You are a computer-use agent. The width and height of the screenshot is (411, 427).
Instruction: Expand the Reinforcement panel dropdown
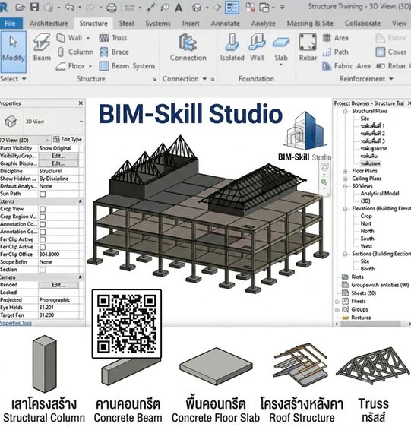(391, 79)
